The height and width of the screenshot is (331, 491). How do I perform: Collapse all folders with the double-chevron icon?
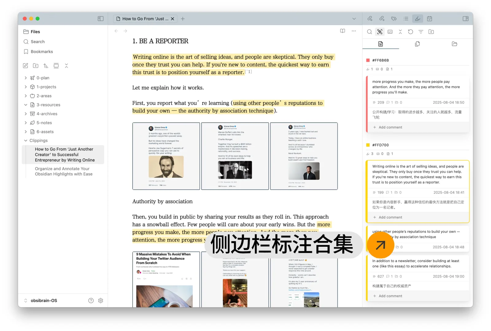click(67, 66)
